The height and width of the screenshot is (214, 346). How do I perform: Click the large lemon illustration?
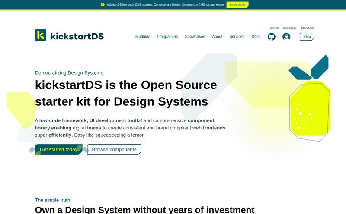pyautogui.click(x=310, y=98)
